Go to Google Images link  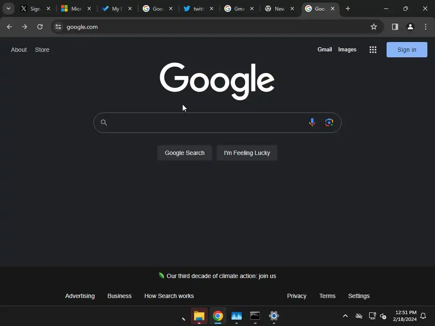(347, 49)
